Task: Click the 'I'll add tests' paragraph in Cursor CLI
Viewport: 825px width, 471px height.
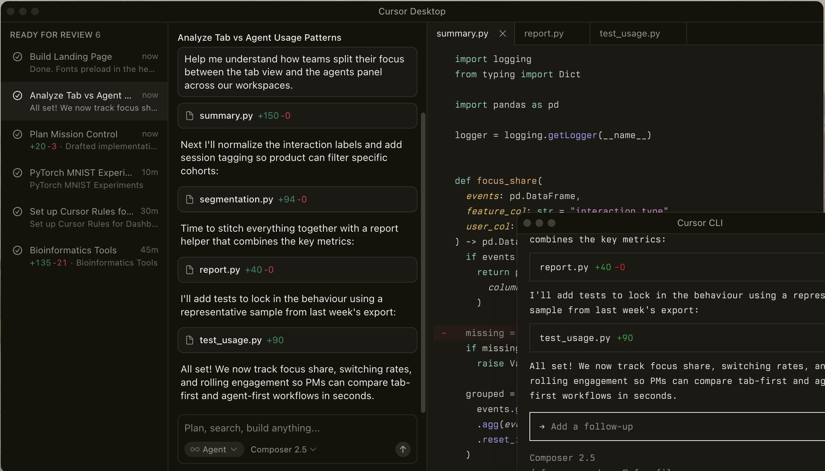Action: click(x=677, y=302)
